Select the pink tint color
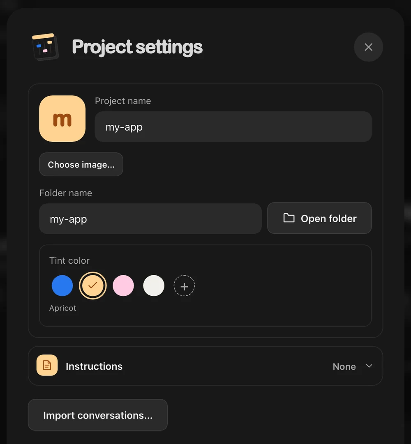 pyautogui.click(x=123, y=285)
